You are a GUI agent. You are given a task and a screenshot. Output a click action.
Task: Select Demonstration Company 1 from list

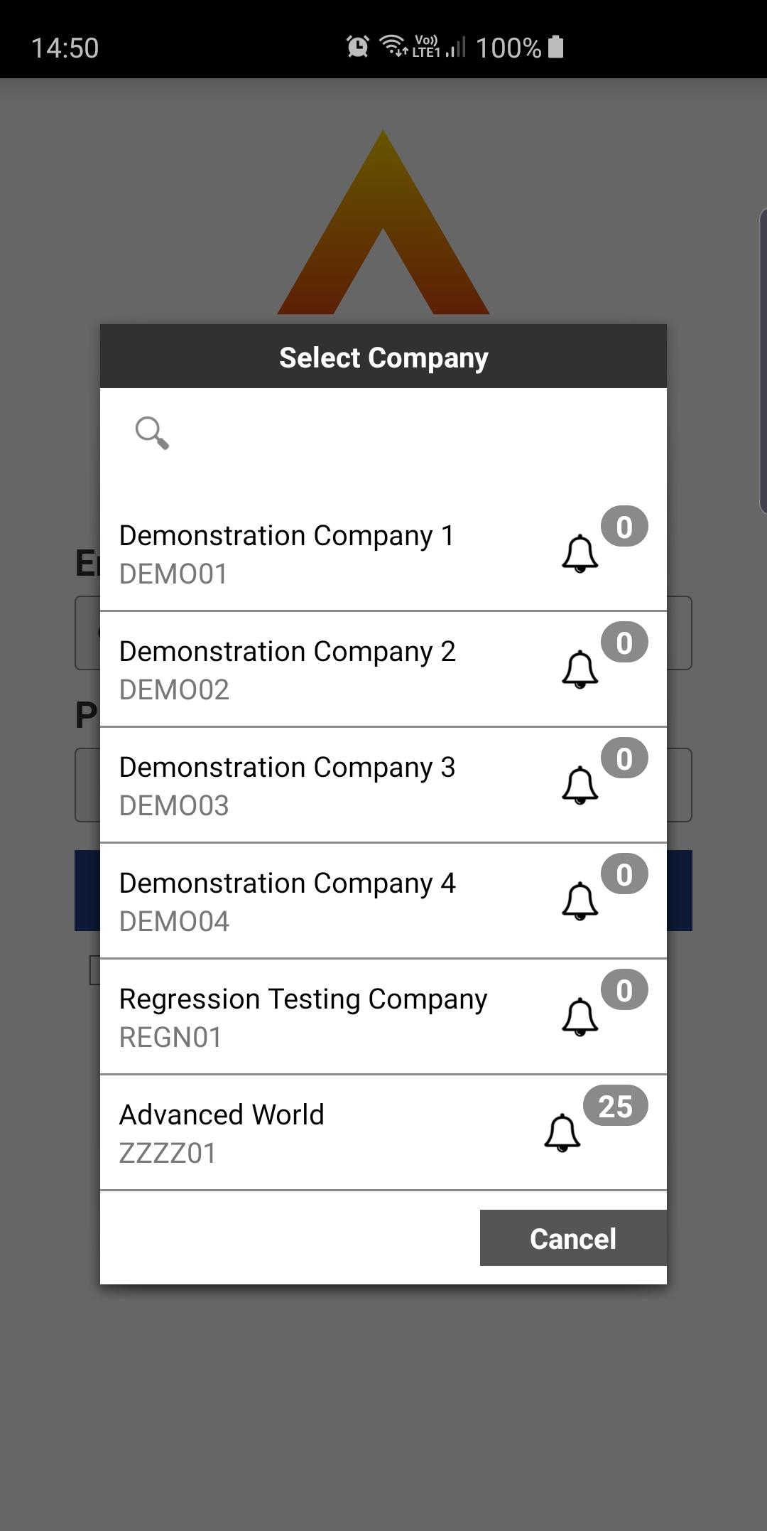click(285, 554)
